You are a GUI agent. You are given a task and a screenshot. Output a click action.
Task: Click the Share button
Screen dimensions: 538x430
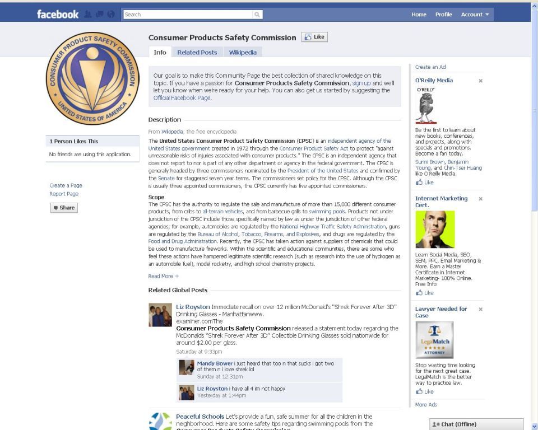(x=64, y=208)
